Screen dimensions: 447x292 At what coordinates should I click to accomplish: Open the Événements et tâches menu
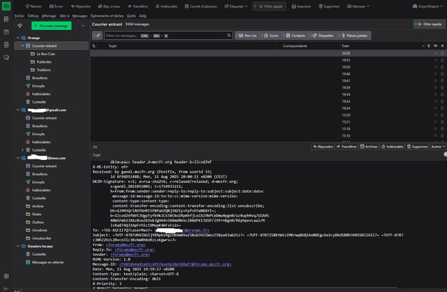[x=107, y=16]
